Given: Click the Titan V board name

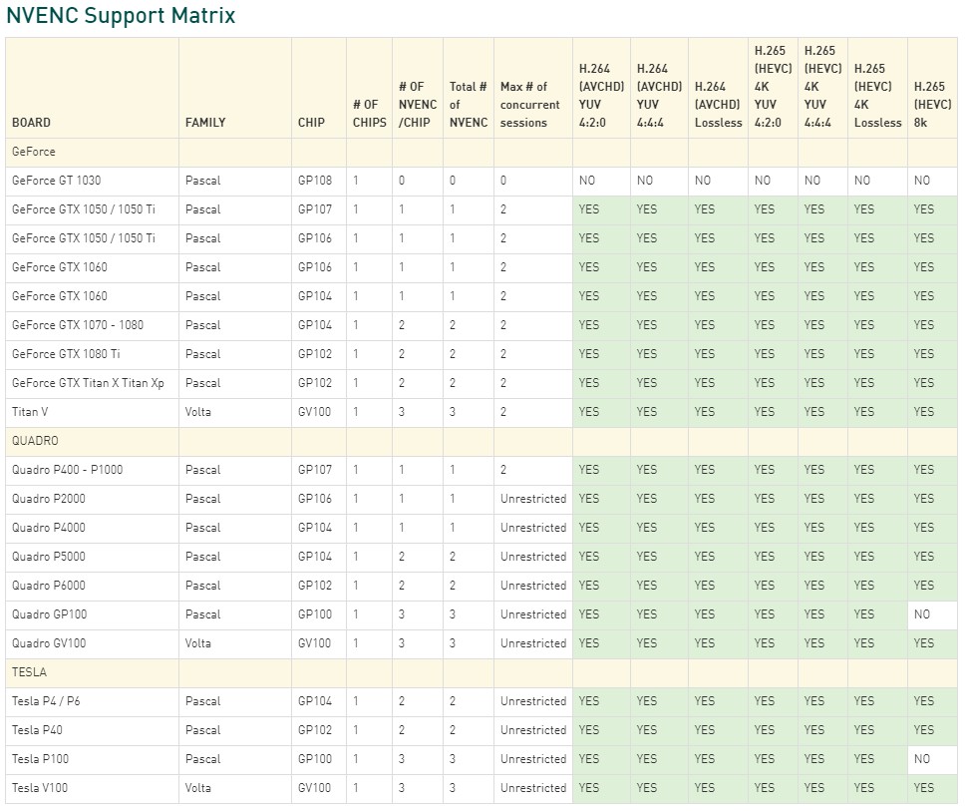Looking at the screenshot, I should (x=28, y=411).
